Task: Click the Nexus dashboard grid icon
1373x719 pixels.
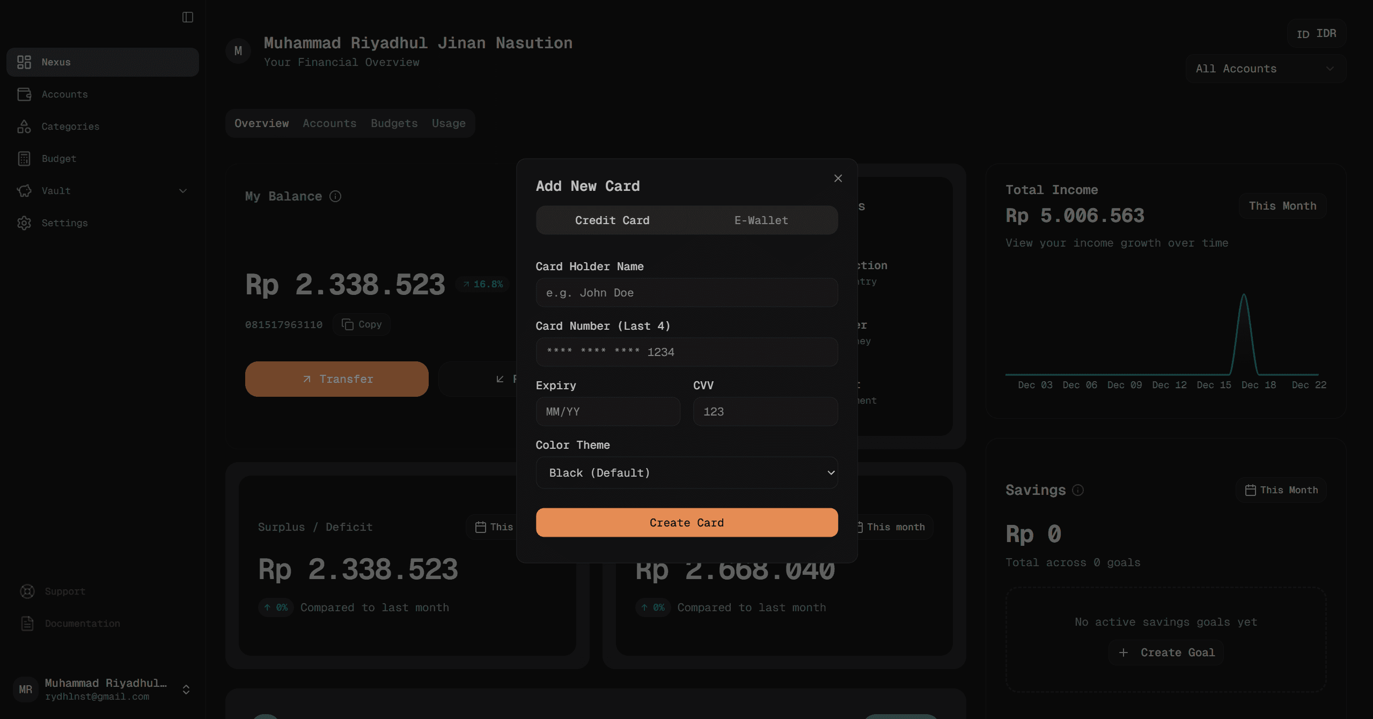Action: click(24, 62)
